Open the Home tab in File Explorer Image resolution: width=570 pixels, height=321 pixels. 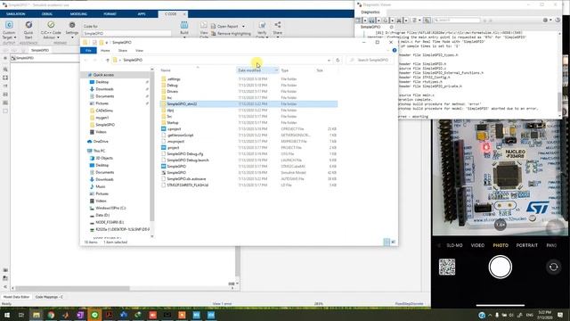105,51
